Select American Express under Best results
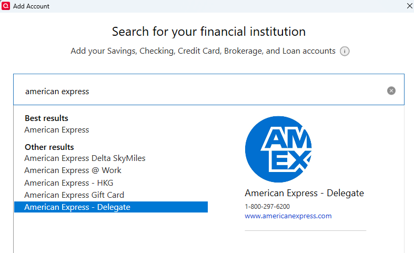 coord(57,130)
